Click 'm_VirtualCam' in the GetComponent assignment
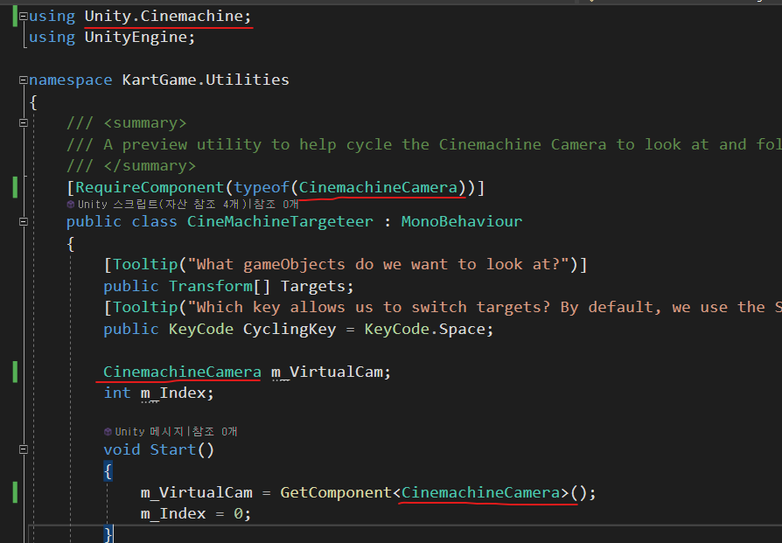The height and width of the screenshot is (543, 782). 196,492
